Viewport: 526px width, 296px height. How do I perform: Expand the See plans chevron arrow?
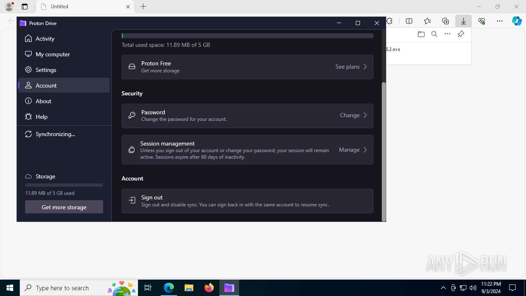click(365, 67)
